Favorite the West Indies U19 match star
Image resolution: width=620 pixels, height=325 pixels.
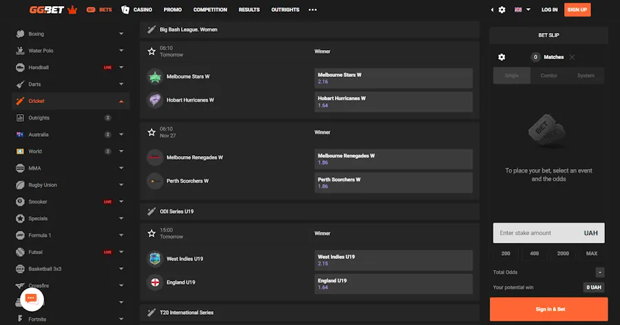coord(152,233)
